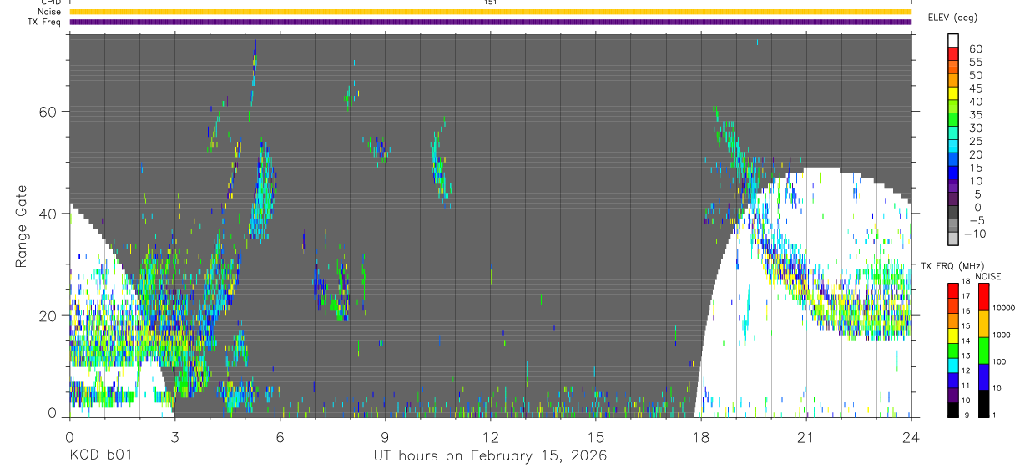Click the 18 tick label on the UT hours axis

701,436
